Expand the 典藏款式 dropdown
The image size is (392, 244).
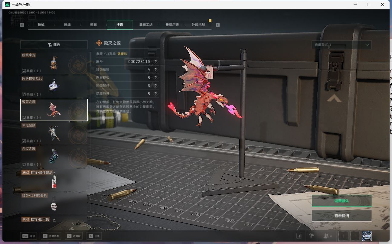[341, 45]
